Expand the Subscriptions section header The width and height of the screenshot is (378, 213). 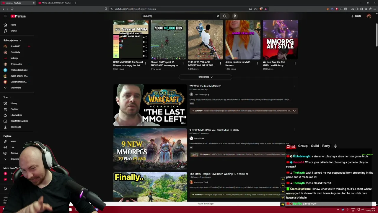12,41
